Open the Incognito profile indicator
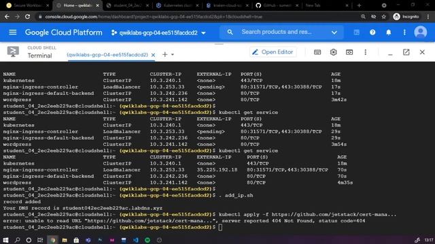Image resolution: width=435 pixels, height=244 pixels. (x=406, y=16)
